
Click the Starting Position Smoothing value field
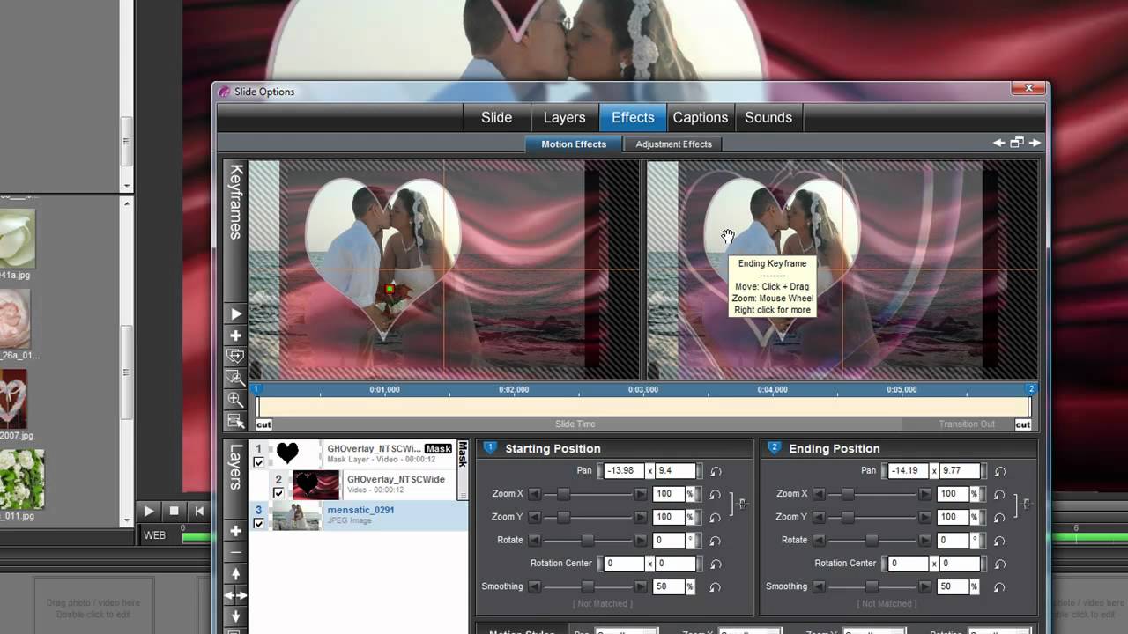[669, 586]
